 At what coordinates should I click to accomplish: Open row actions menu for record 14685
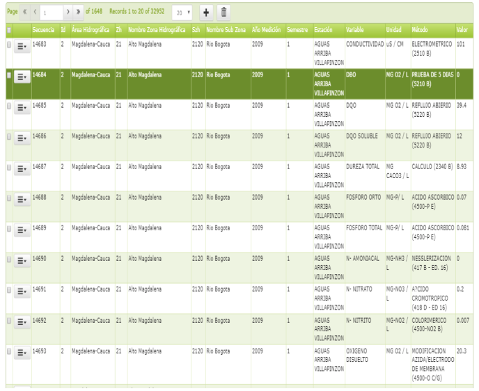(x=22, y=108)
